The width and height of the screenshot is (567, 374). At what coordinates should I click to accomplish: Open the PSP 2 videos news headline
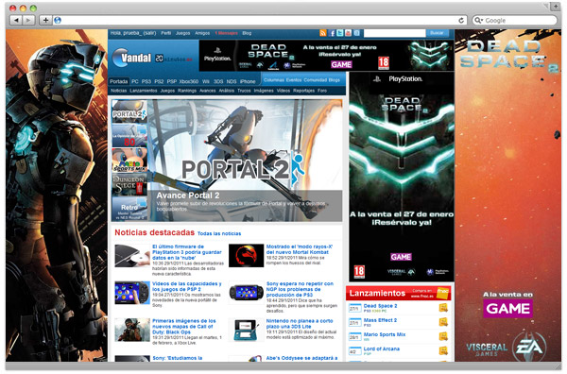click(187, 286)
